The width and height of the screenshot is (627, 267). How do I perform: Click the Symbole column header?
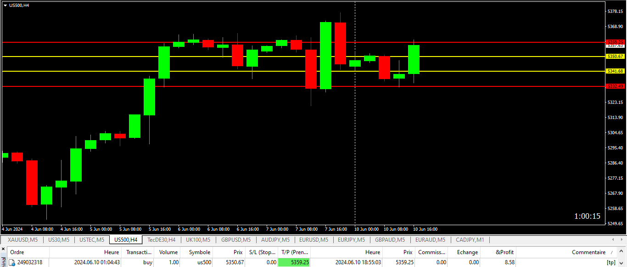[199, 252]
